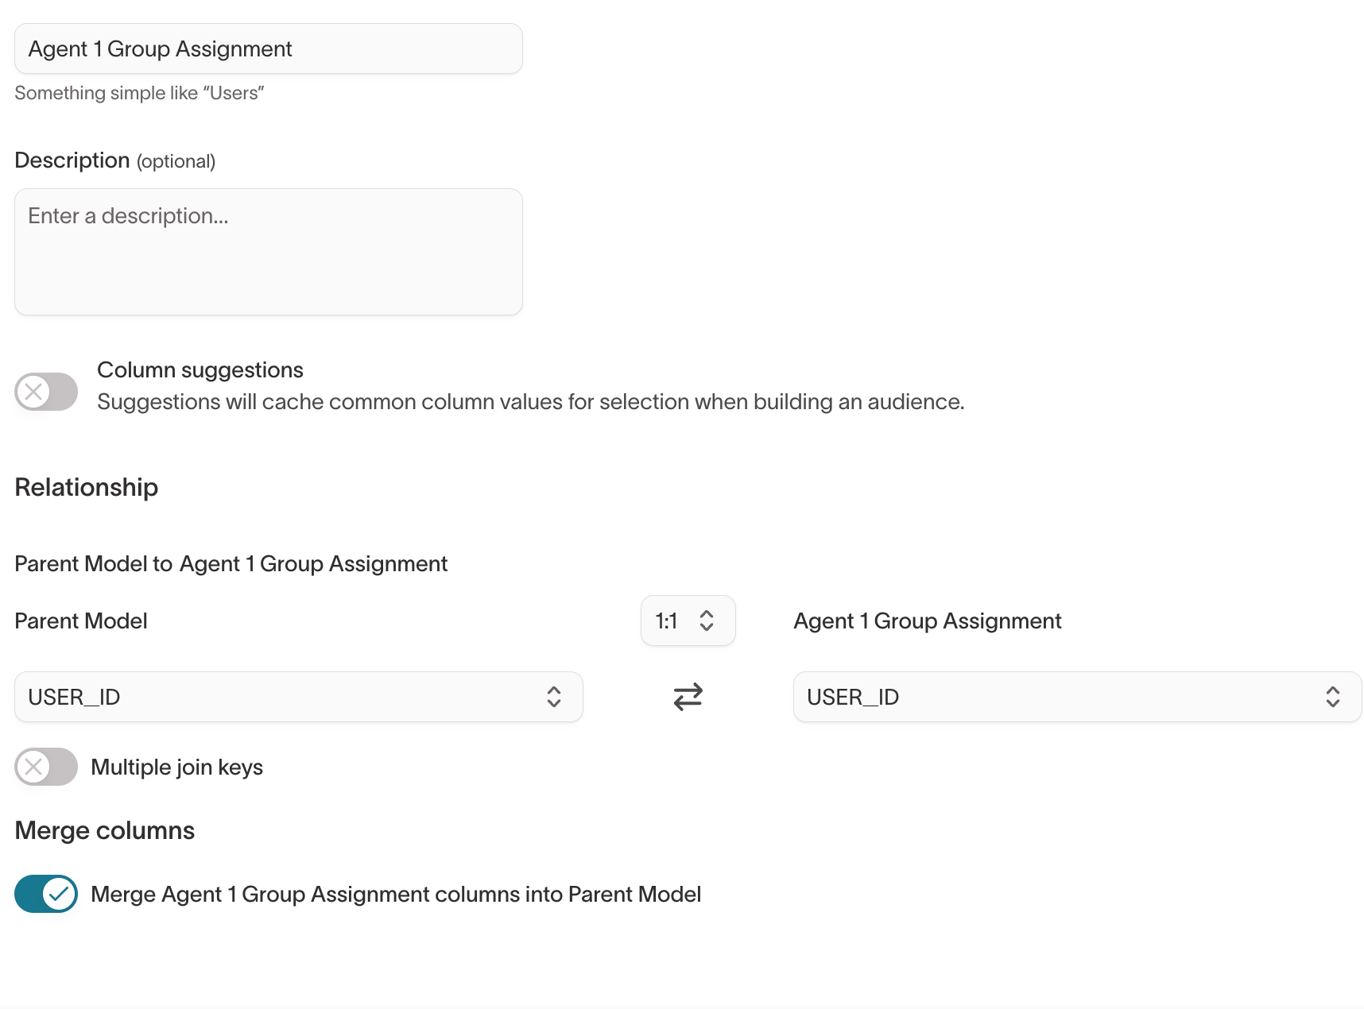
Task: Click the chevron icon on Agent 1 USER_ID selector
Action: point(1334,697)
